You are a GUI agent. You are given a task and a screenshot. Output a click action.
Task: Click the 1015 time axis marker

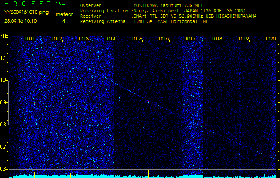137,39
